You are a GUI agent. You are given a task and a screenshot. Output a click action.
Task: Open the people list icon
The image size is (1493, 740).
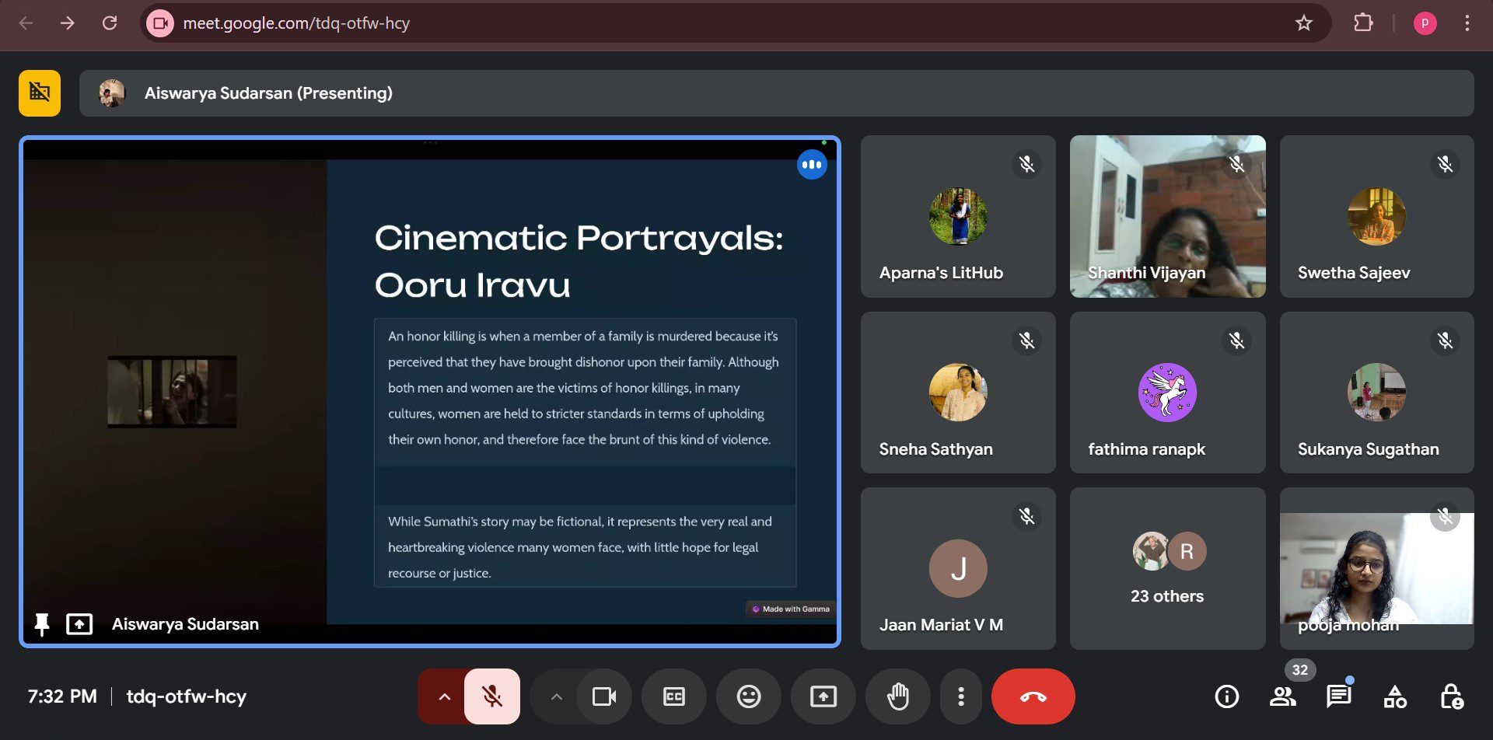pyautogui.click(x=1282, y=696)
